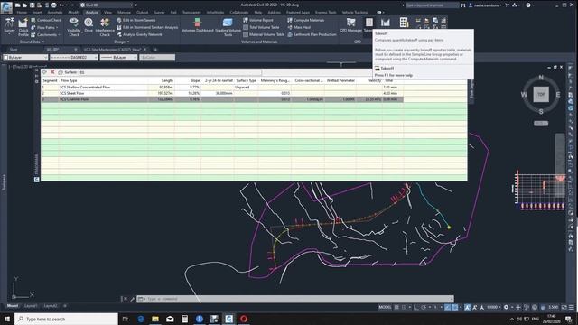Expand the Catchments dropdown

coord(59,35)
